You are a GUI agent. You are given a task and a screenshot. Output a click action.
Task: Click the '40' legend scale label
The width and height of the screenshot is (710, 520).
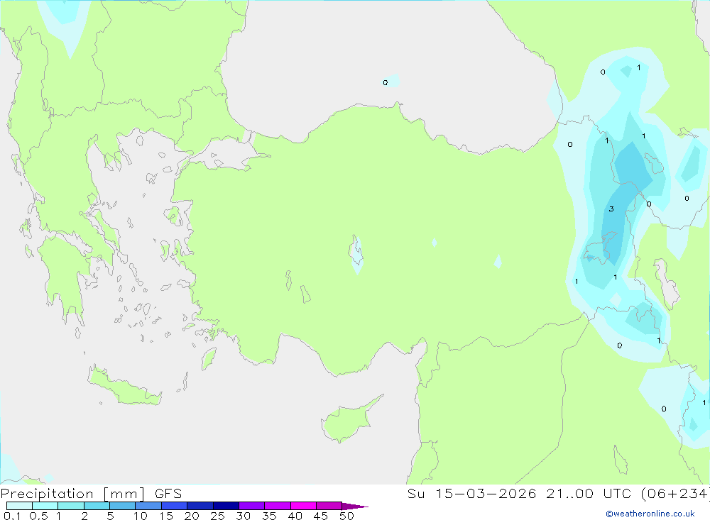tap(295, 516)
